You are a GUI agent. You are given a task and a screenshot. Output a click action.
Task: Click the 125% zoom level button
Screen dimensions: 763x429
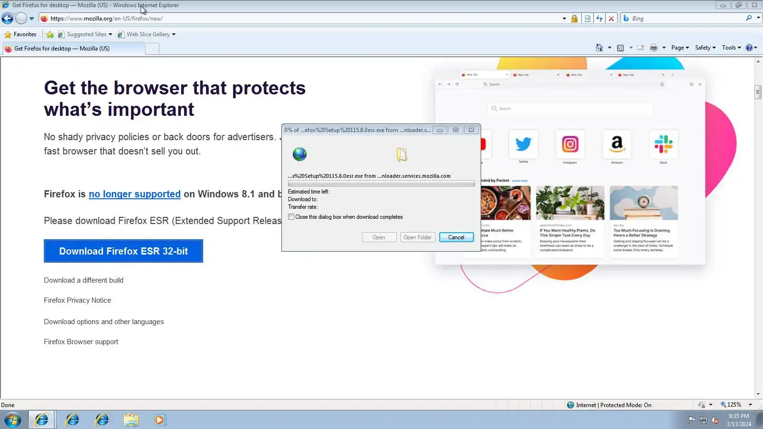pos(731,405)
